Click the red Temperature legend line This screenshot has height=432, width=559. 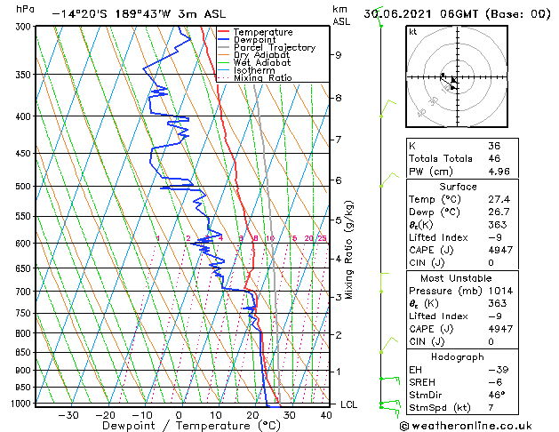(x=224, y=32)
